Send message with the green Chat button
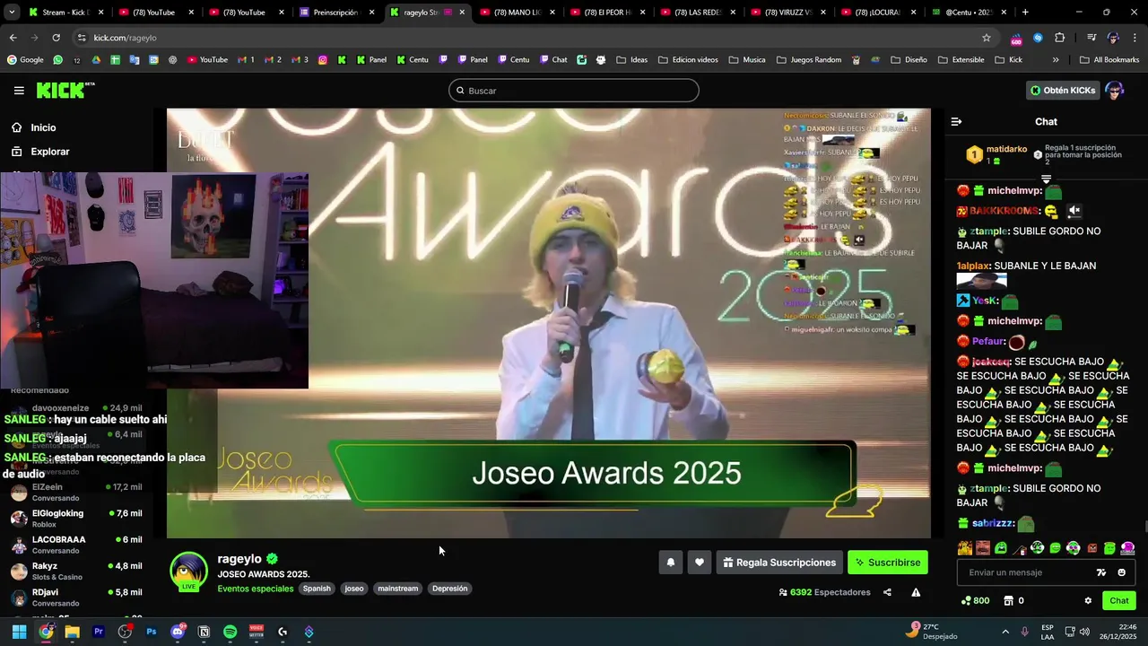1148x646 pixels. [x=1119, y=600]
